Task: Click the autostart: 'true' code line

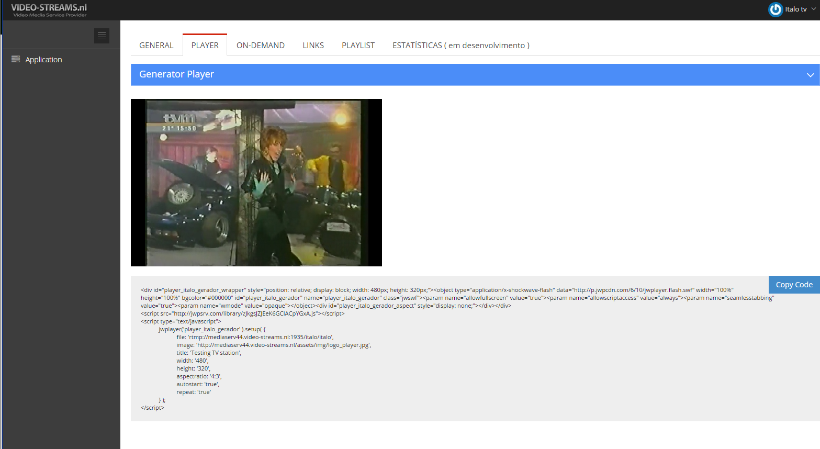Action: pyautogui.click(x=198, y=385)
